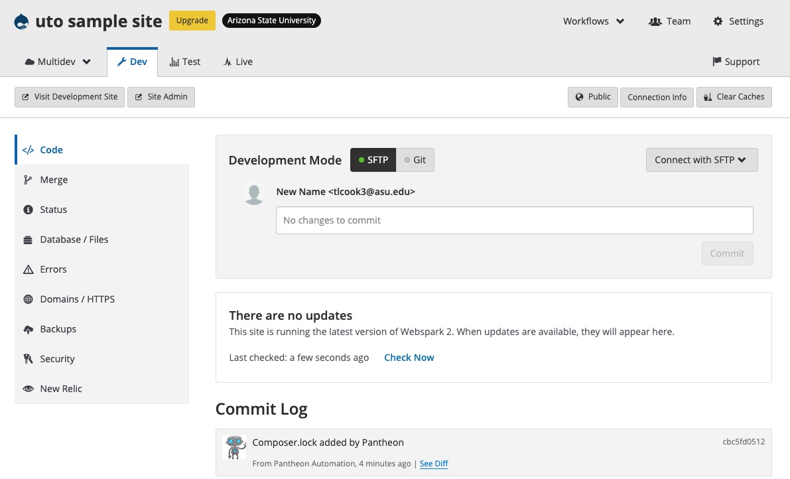Open the Workflows dropdown menu

[594, 21]
